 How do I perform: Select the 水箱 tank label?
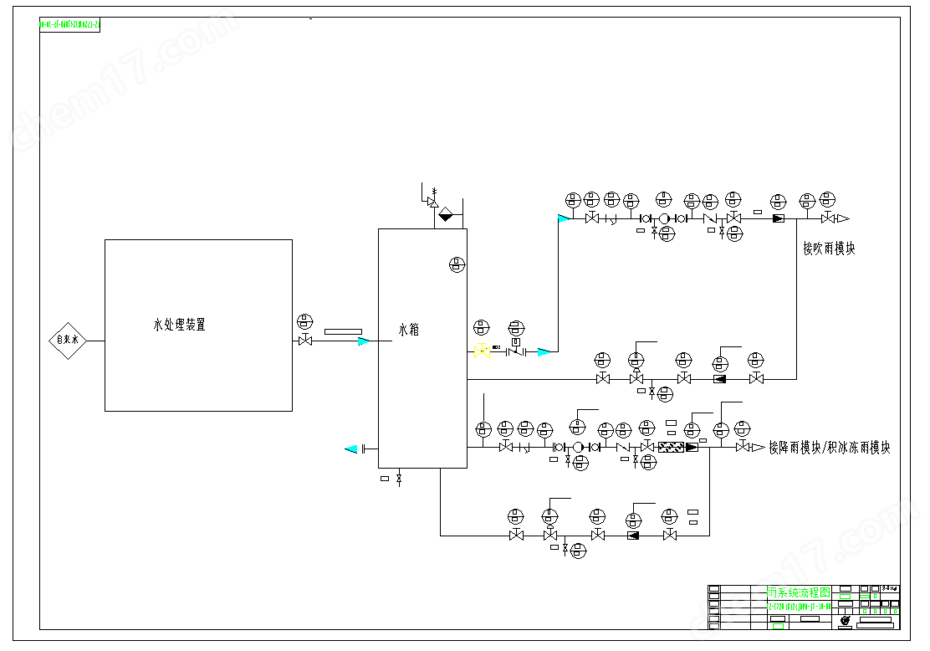(409, 330)
